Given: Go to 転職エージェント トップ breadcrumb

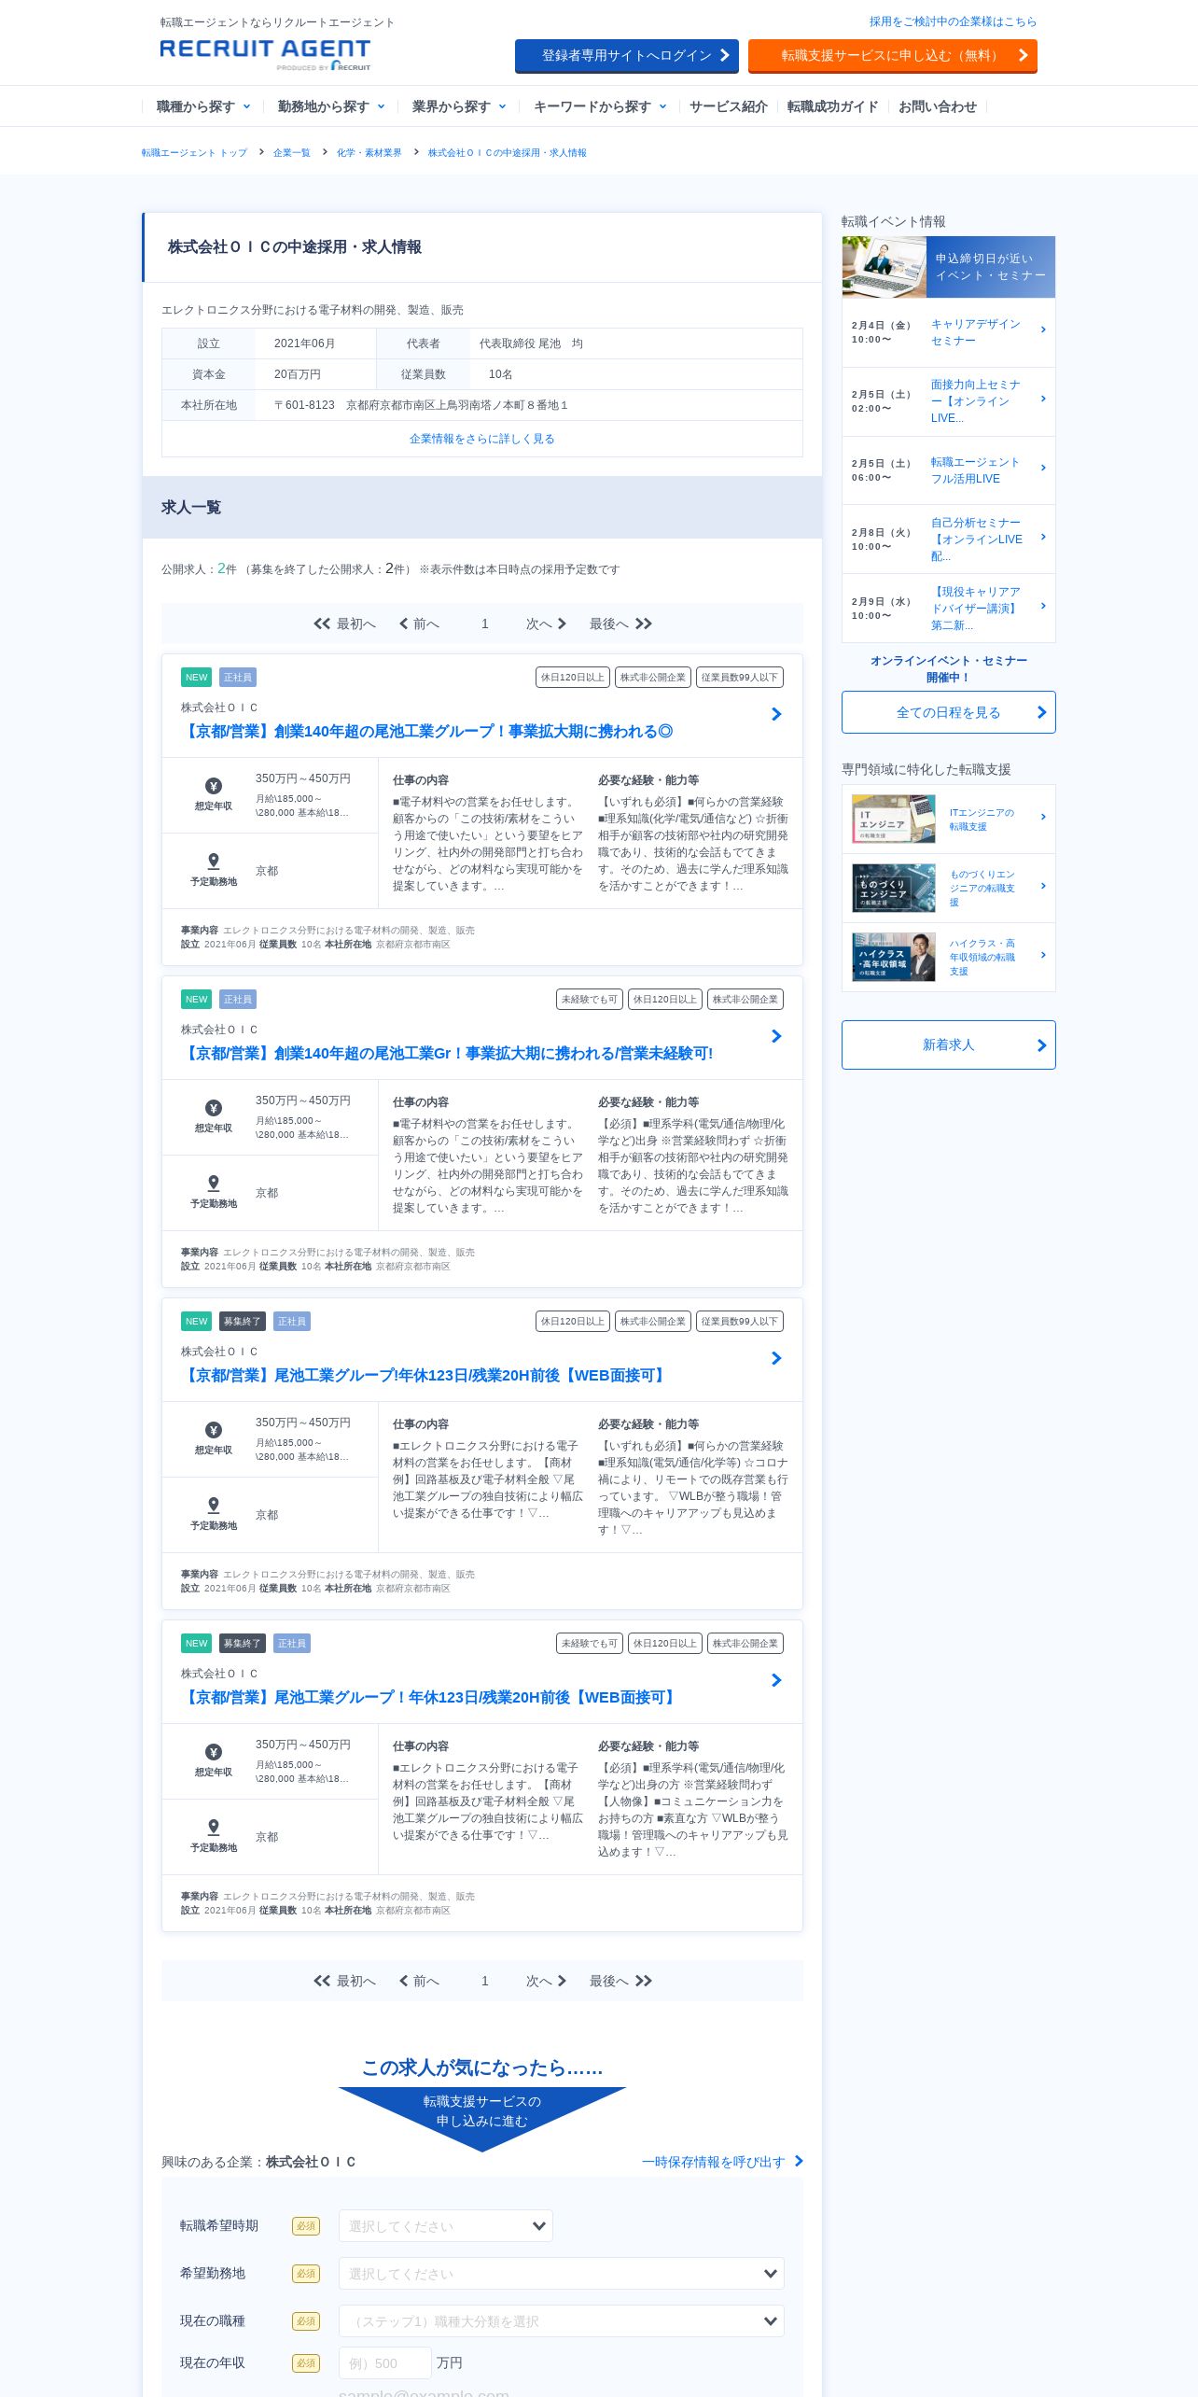Looking at the screenshot, I should pos(194,153).
